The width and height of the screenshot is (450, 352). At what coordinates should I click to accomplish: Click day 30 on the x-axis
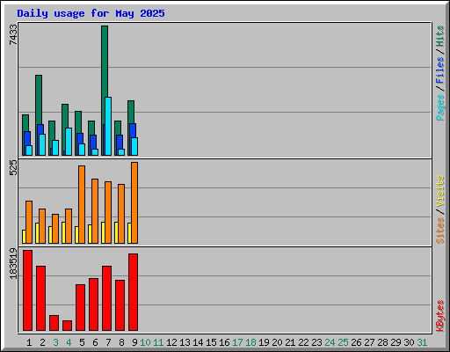(x=409, y=342)
